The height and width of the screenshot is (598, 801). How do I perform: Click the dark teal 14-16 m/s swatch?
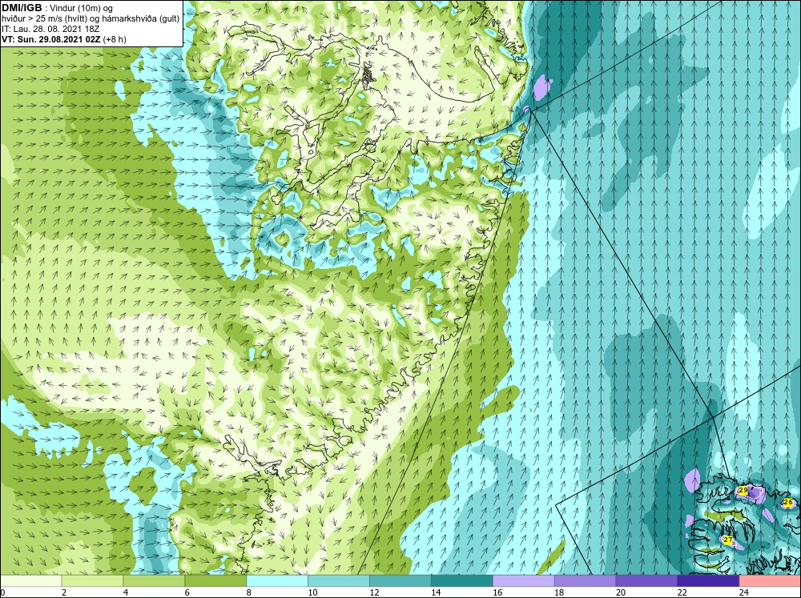(462, 580)
